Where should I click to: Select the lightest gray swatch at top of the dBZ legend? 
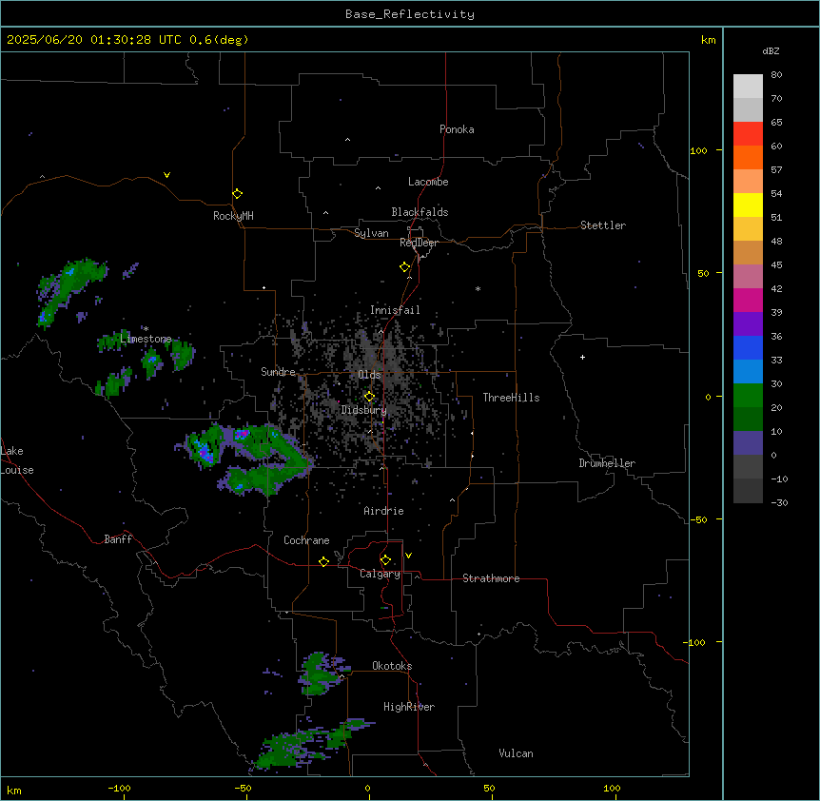pos(748,87)
